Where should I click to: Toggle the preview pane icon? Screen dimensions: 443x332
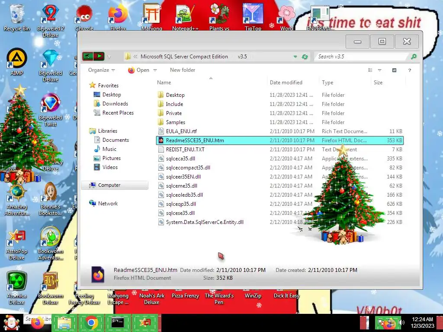pos(394,70)
